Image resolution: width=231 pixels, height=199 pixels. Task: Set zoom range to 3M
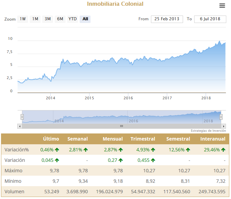pyautogui.click(x=48, y=19)
